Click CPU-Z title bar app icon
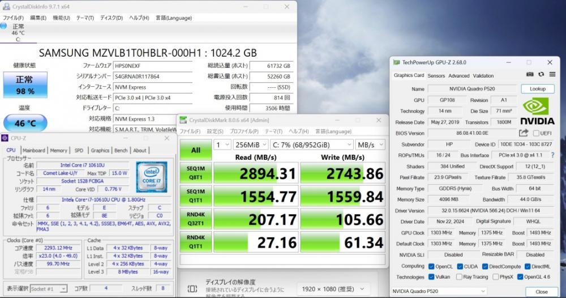 pos(5,138)
